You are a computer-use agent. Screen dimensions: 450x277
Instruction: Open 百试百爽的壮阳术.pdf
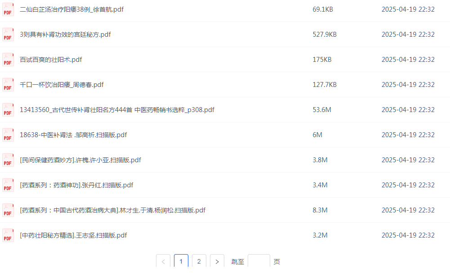[51, 60]
